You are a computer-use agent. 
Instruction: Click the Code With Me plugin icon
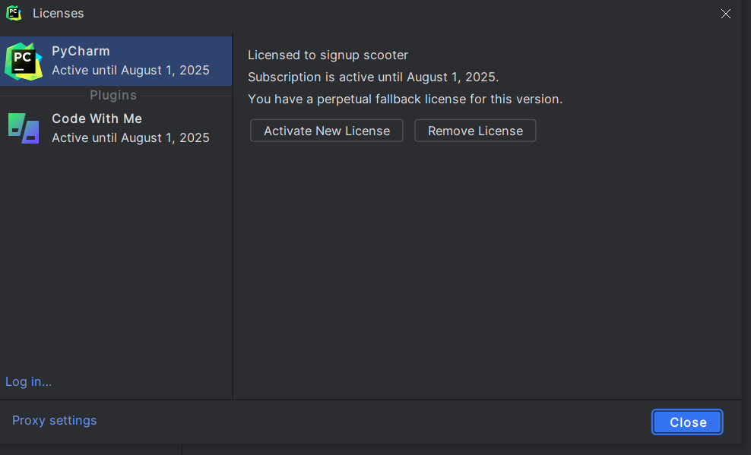24,128
